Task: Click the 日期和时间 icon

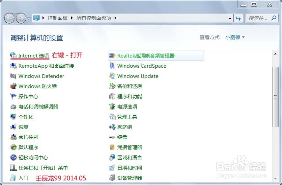Action: tap(112, 168)
